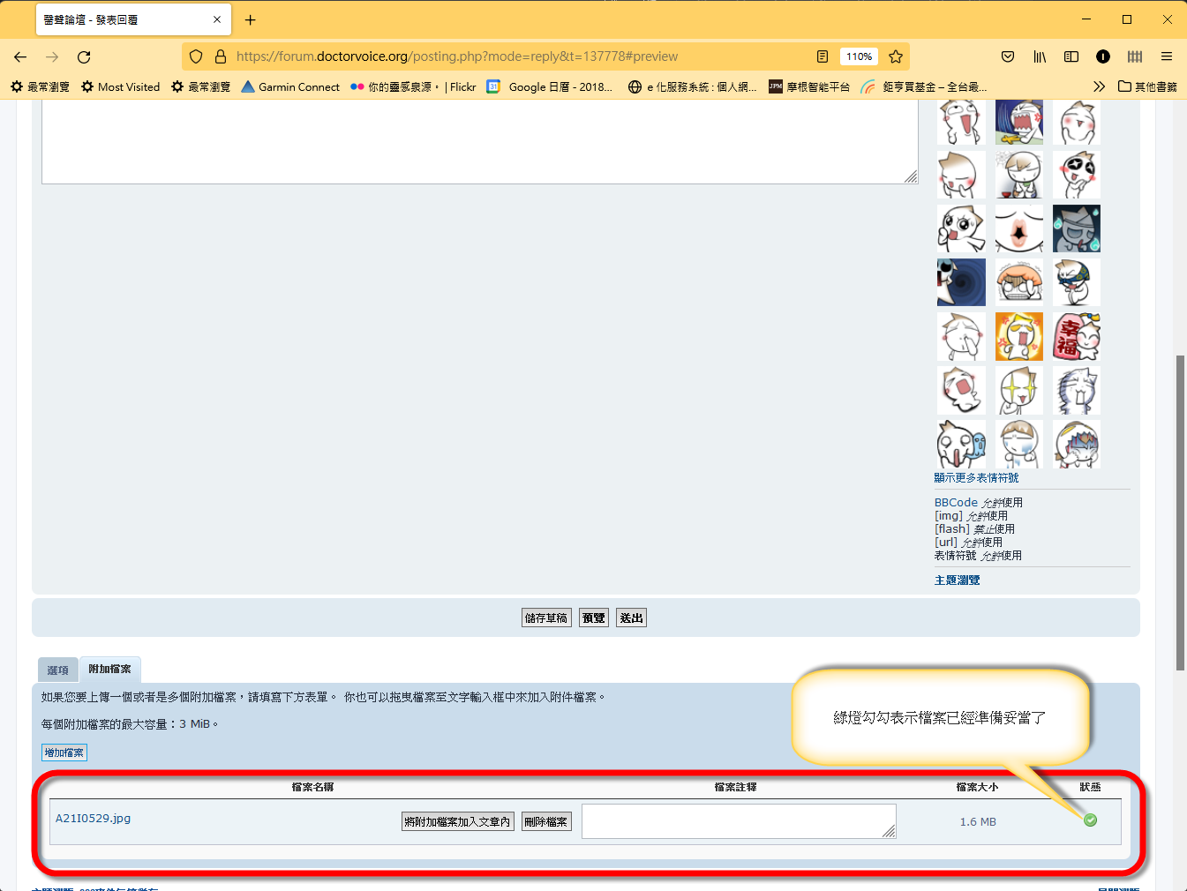Screen dimensions: 1187x891
Task: Show more emoticons link 顯示更多表情符號
Action: [976, 477]
